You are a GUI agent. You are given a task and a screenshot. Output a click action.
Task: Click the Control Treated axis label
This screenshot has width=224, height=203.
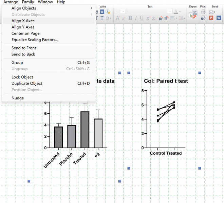pyautogui.click(x=166, y=153)
